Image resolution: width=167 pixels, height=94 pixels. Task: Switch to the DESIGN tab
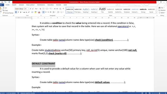point(21,5)
